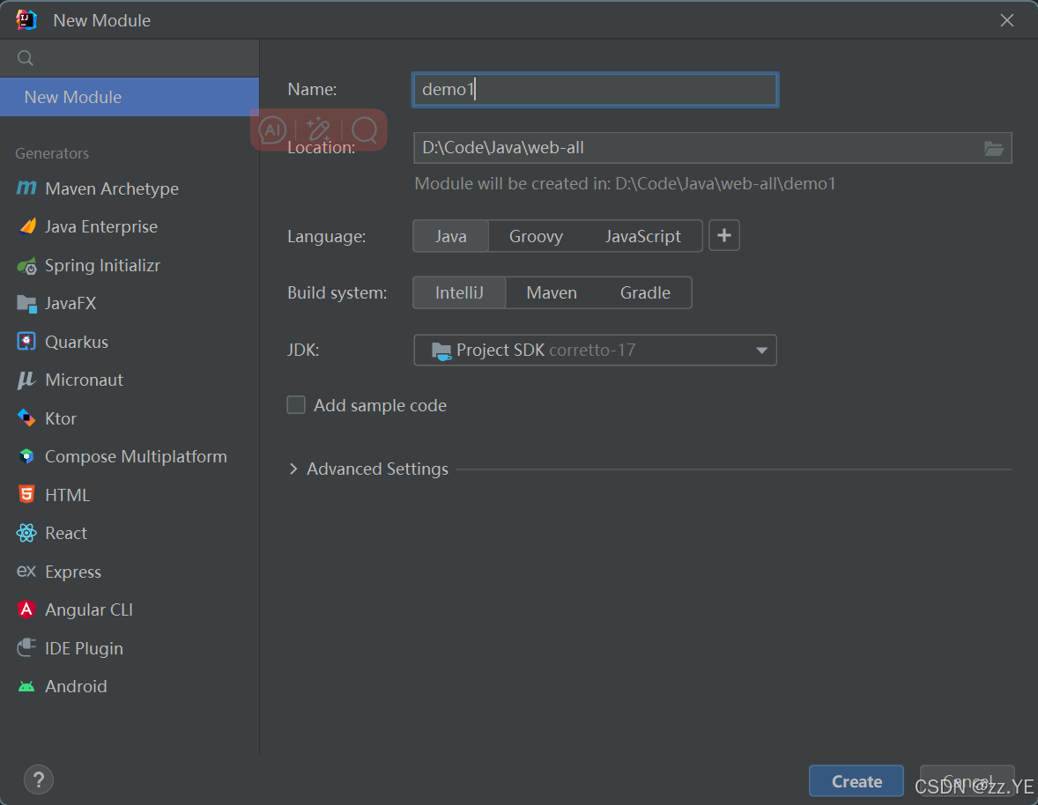This screenshot has width=1038, height=805.
Task: Click the Name input field
Action: pos(595,89)
